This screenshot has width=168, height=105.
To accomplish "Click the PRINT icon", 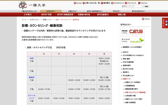I will tap(146, 19).
